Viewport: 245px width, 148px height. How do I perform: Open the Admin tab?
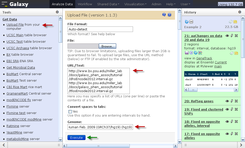pos(156,4)
